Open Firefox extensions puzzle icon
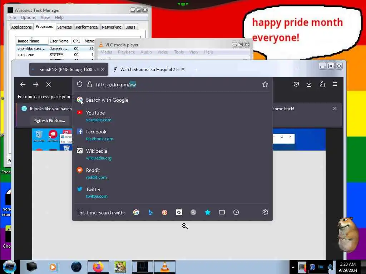Viewport: 366px width, 274px height. pyautogui.click(x=322, y=84)
